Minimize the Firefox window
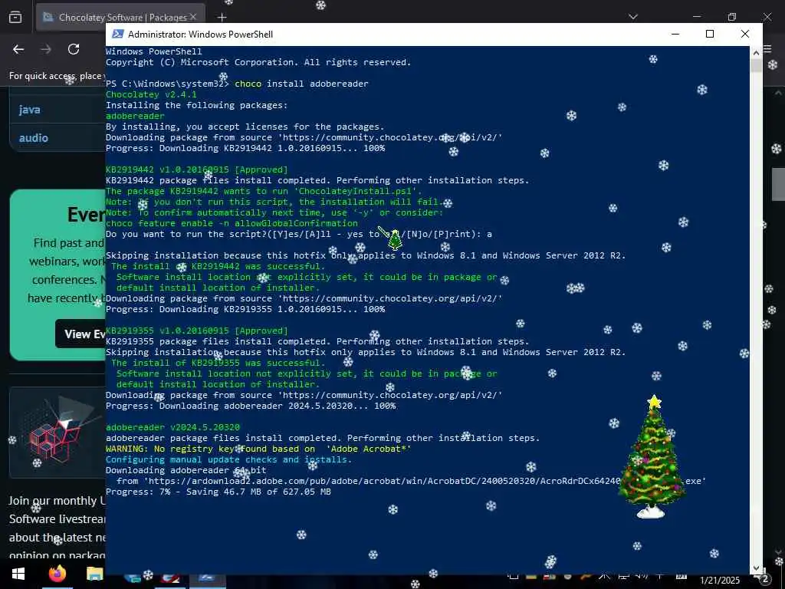The height and width of the screenshot is (589, 785). (697, 17)
